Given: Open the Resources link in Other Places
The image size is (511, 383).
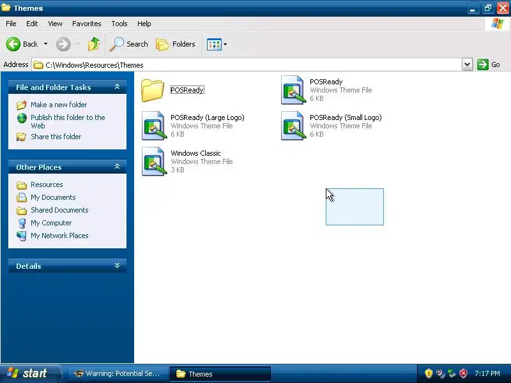Looking at the screenshot, I should 47,184.
